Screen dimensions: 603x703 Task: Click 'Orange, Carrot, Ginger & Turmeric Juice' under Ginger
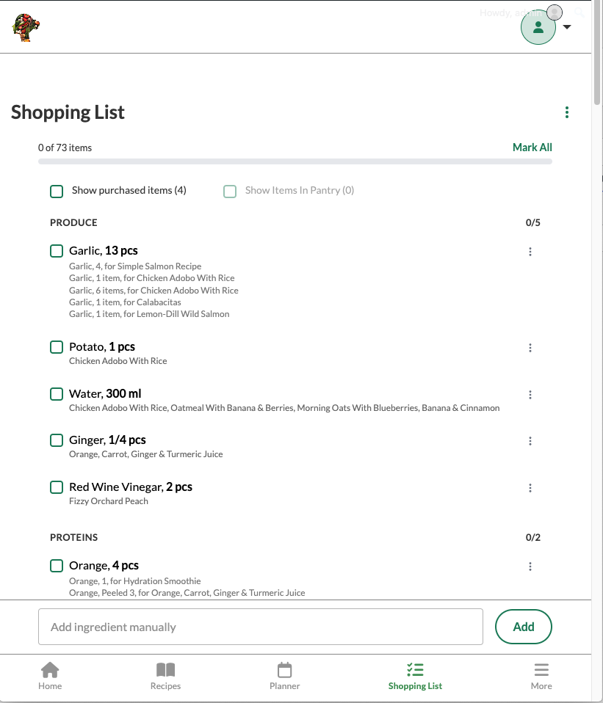tap(146, 454)
